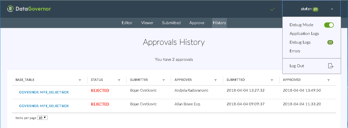Click the DataGovernor logo icon

point(11,9)
